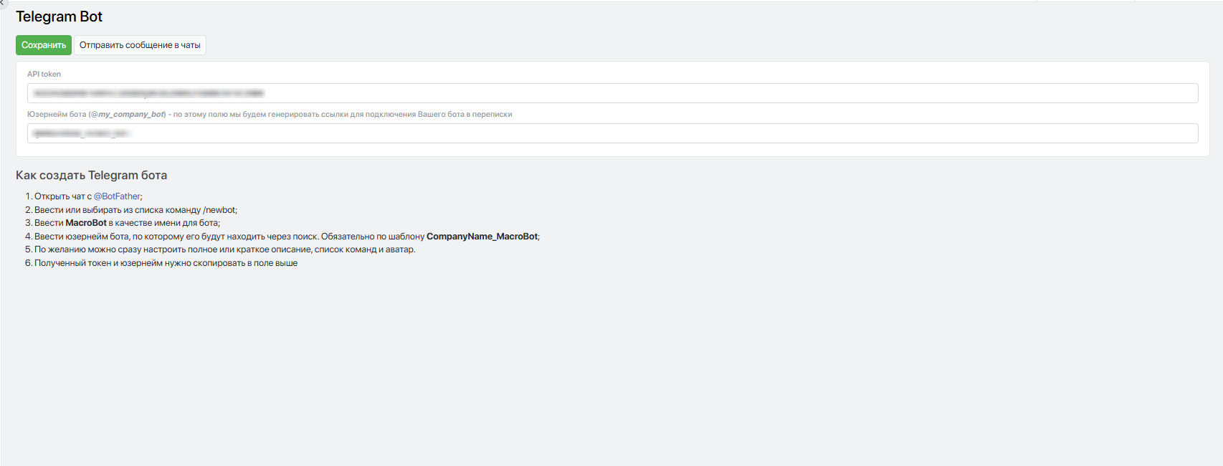Viewport: 1223px width, 466px height.
Task: Click the back chevron in top-left corner
Action: coord(3,3)
